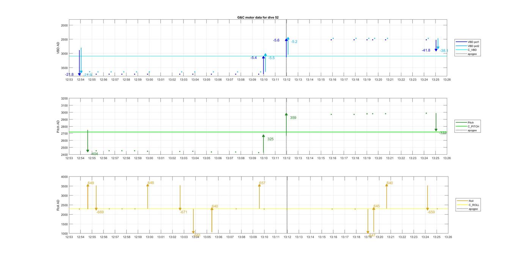Viewport: 531px width, 262px height.
Task: Click the "325" annotation in the Pitch plot
Action: coord(270,139)
